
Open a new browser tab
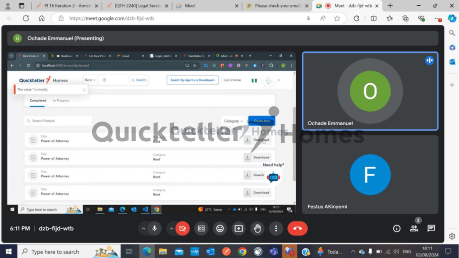coord(390,6)
